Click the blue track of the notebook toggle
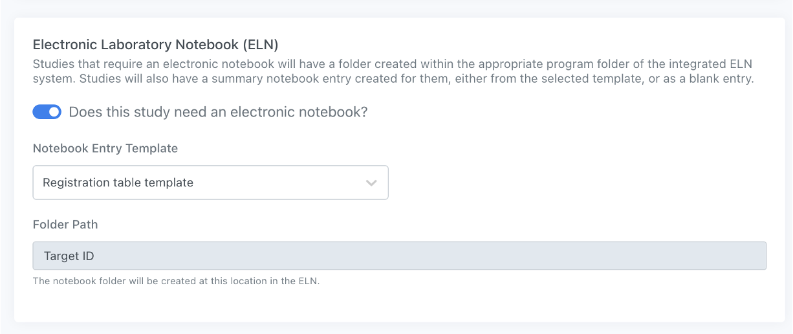 point(40,112)
